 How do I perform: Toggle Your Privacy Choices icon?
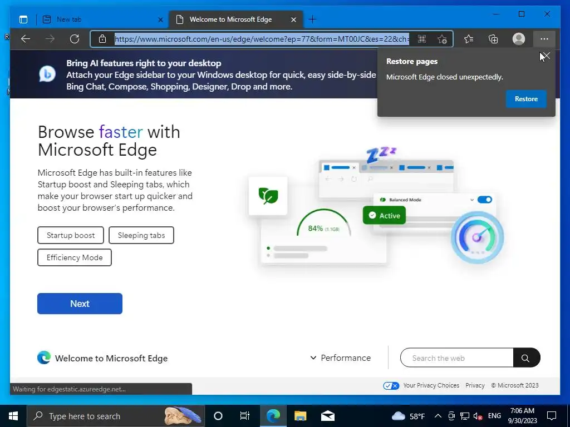pos(391,386)
